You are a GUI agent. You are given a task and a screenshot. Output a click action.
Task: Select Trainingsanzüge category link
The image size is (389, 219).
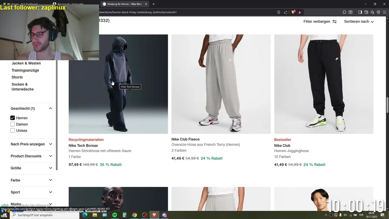click(x=25, y=70)
